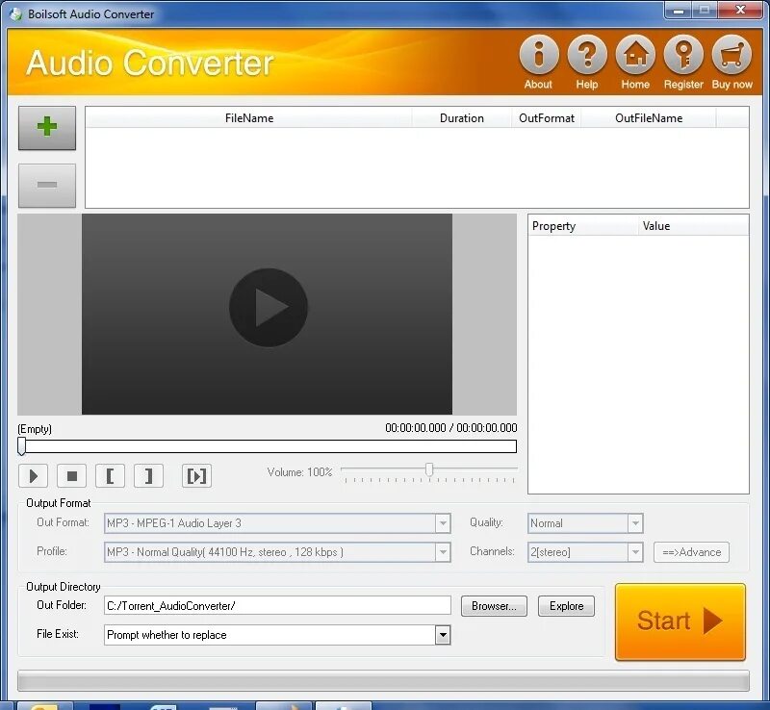Play the selected range with the bracketed play button
This screenshot has height=710, width=770.
(197, 476)
